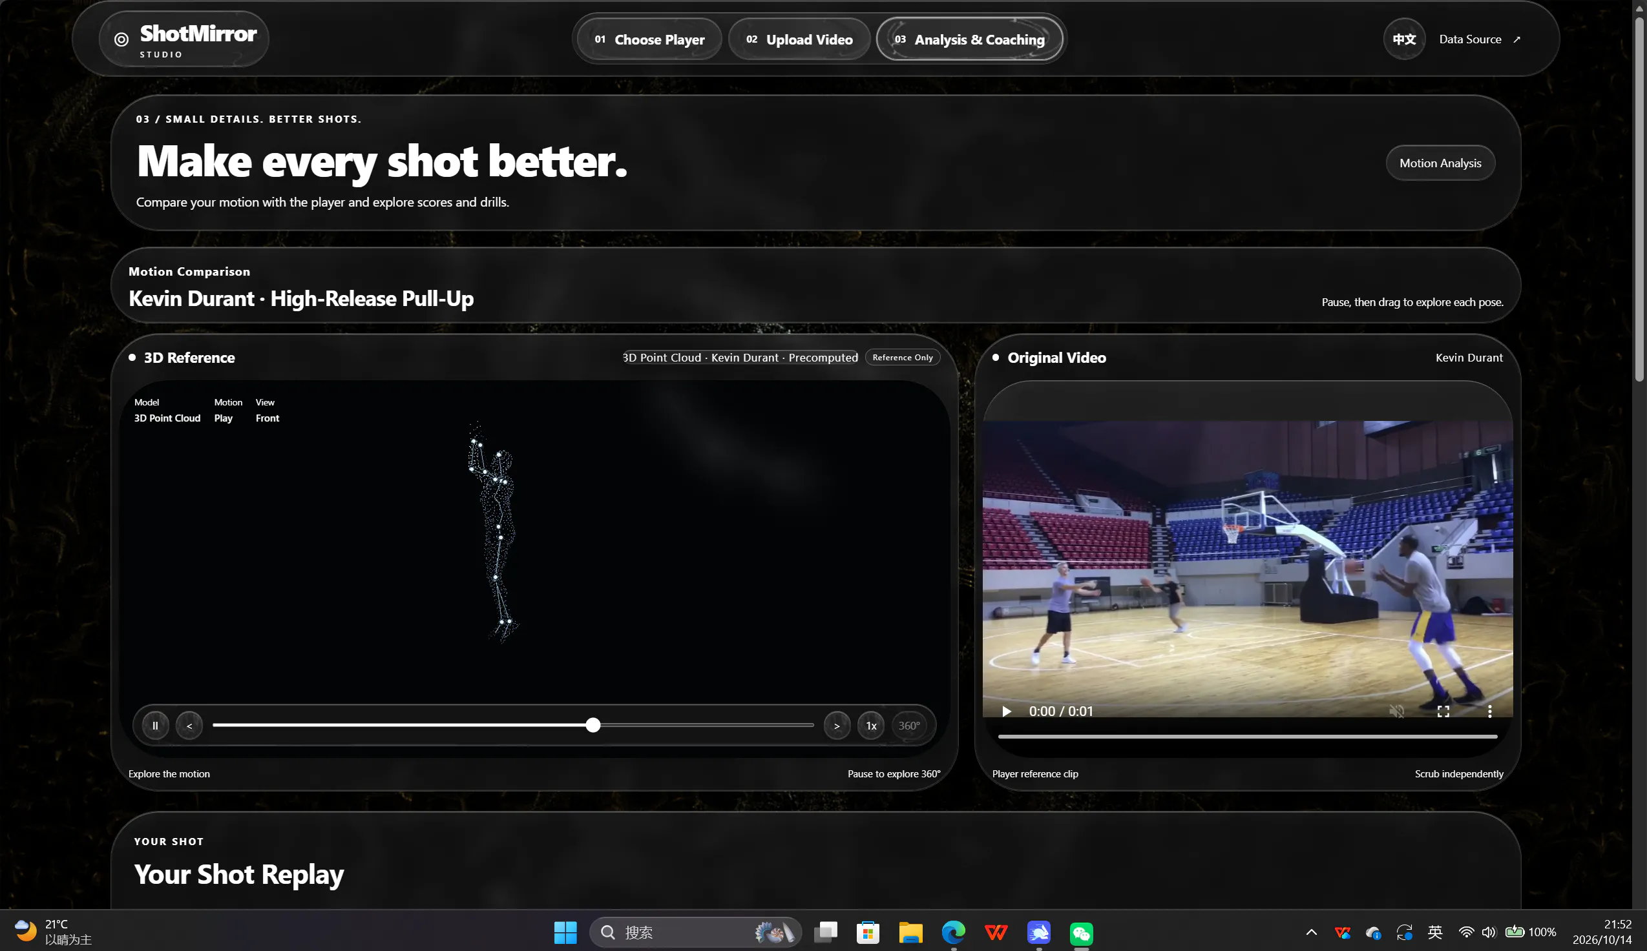
Task: Select the 3D Point Cloud model label
Action: pyautogui.click(x=167, y=418)
